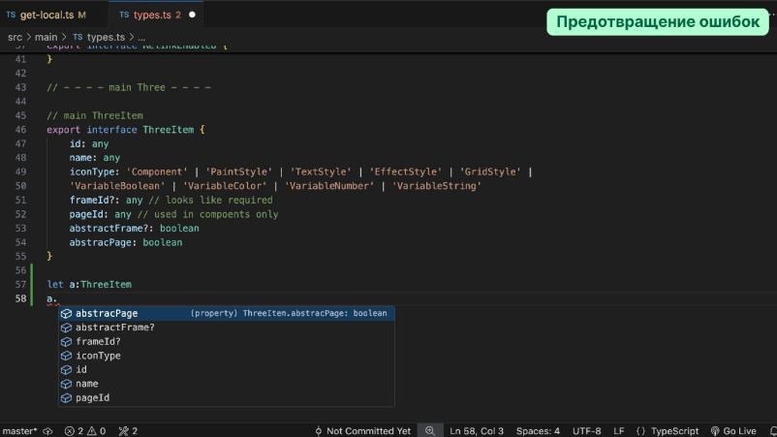Click Not Committed Yet blame status
The image size is (777, 437).
pyautogui.click(x=362, y=431)
